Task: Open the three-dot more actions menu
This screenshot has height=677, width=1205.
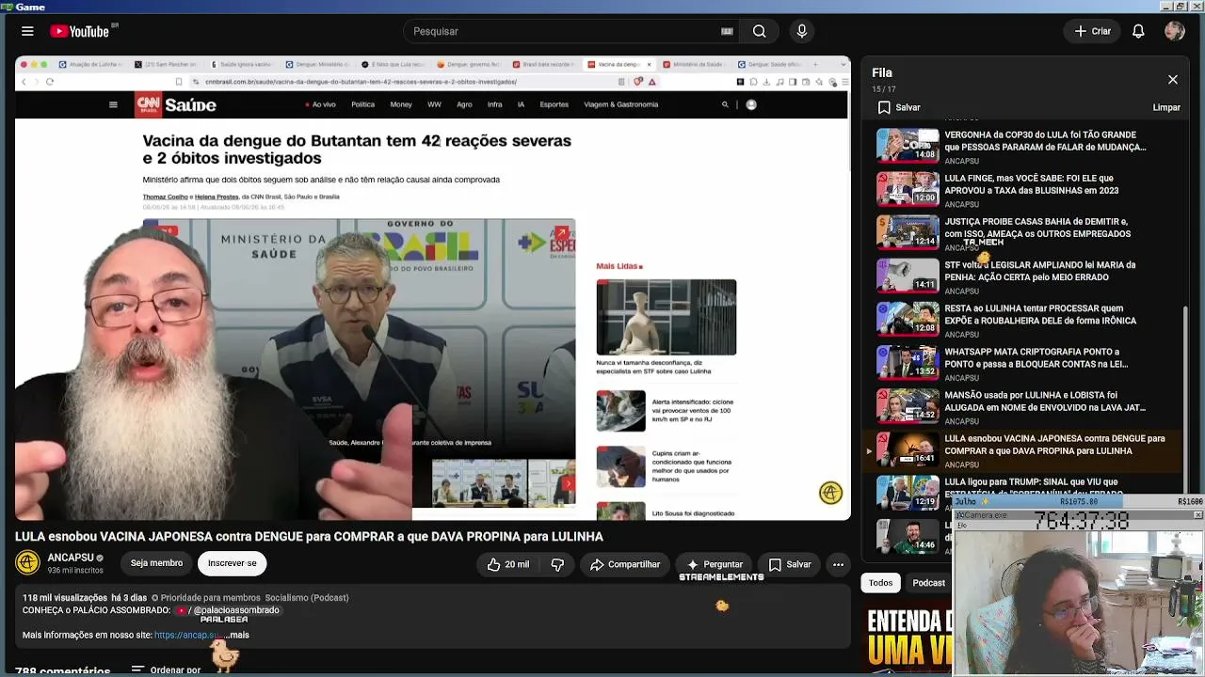Action: tap(838, 564)
